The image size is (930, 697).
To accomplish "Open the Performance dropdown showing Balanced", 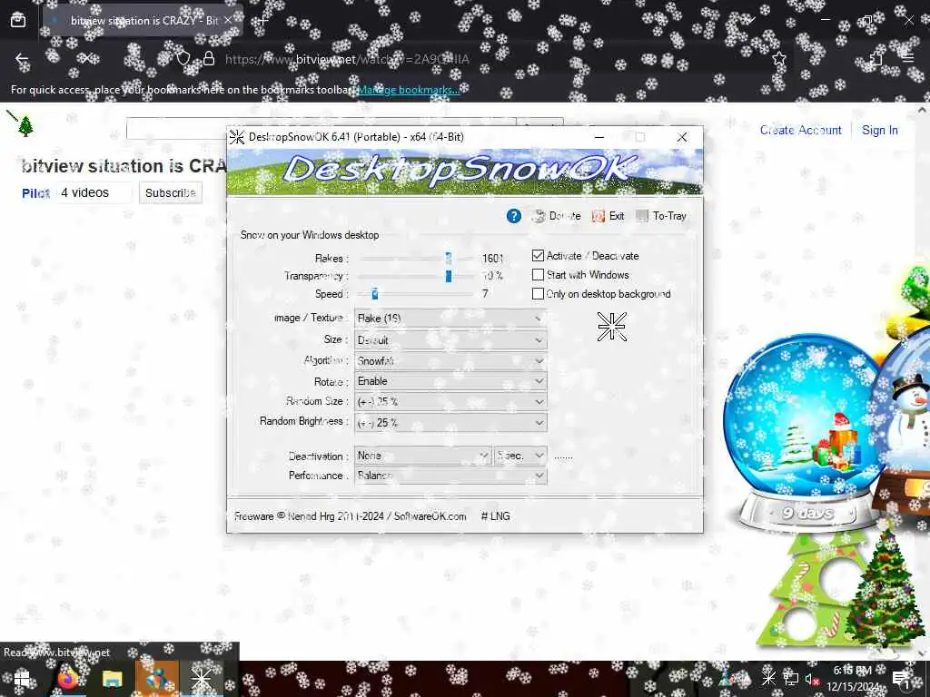I will pos(450,476).
